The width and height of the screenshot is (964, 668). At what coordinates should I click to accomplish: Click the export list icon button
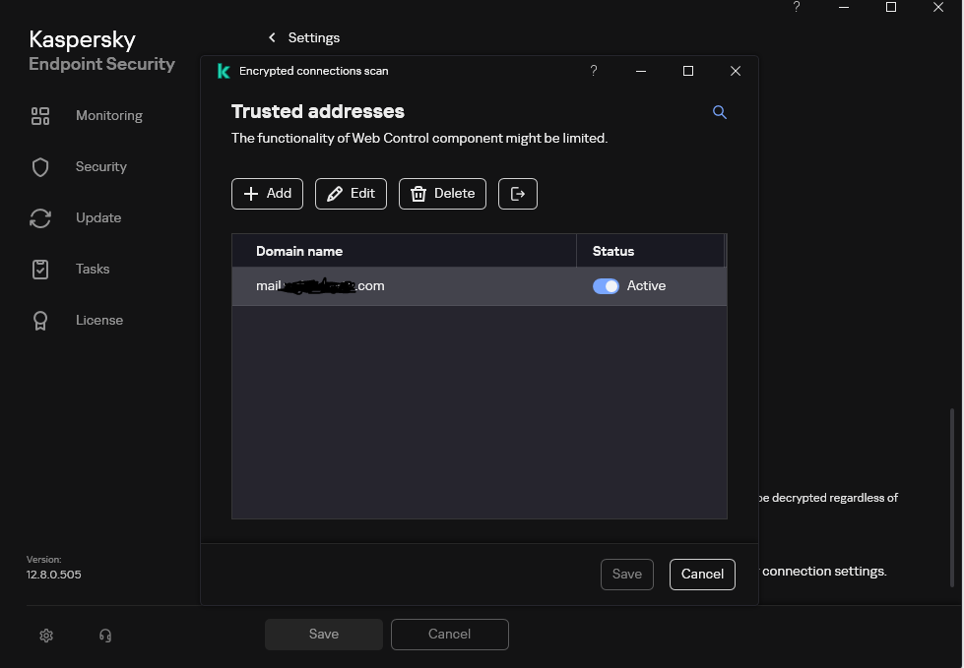(x=518, y=194)
